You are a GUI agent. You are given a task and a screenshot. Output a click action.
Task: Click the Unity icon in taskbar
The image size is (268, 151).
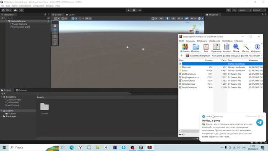141,147
